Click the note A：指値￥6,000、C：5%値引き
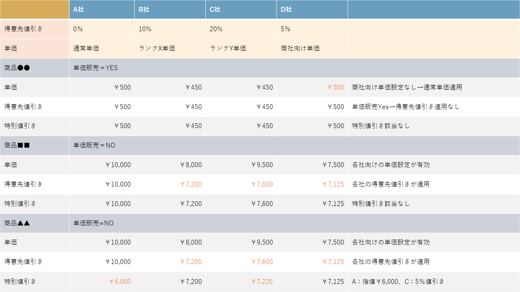The width and height of the screenshot is (520, 292). coord(398,281)
